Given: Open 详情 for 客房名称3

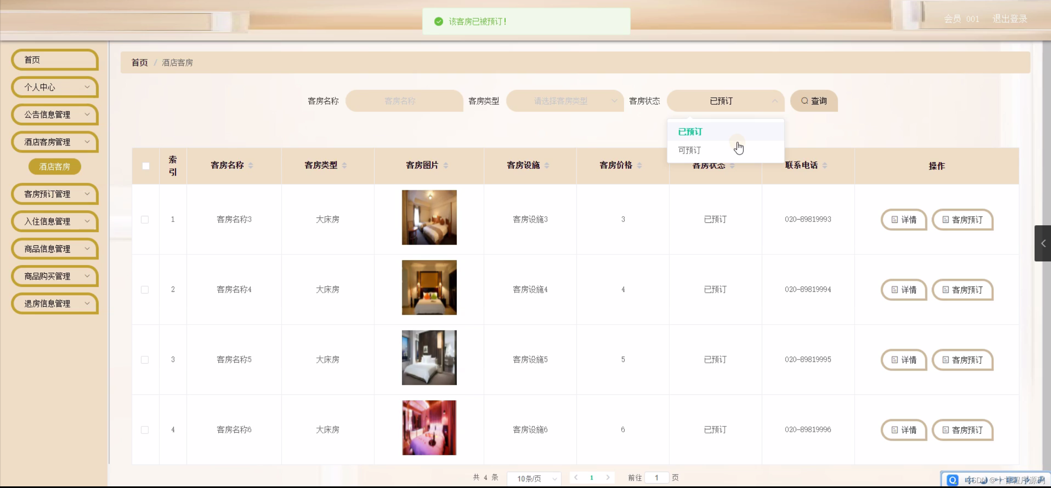Looking at the screenshot, I should tap(903, 220).
